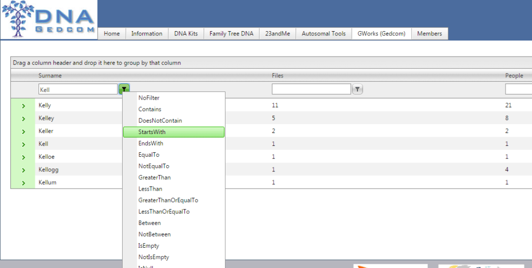Choose the Contains filter option

tap(174, 109)
